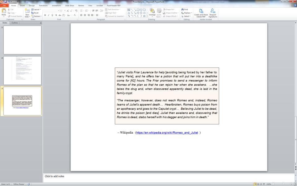
Task: Open the Insert ribbon tab
Action: [22, 6]
